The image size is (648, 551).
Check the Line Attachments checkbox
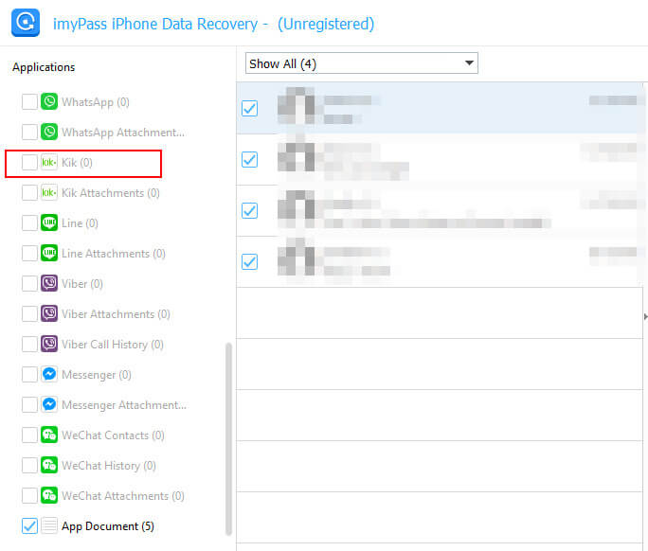click(x=29, y=253)
